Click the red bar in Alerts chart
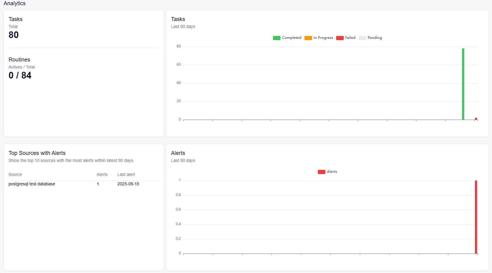This screenshot has height=273, width=492. [476, 217]
